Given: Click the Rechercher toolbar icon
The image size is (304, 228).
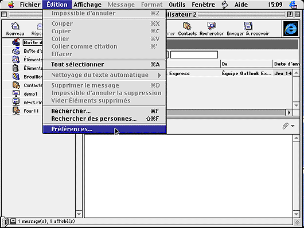Looking at the screenshot, I should point(211,26).
